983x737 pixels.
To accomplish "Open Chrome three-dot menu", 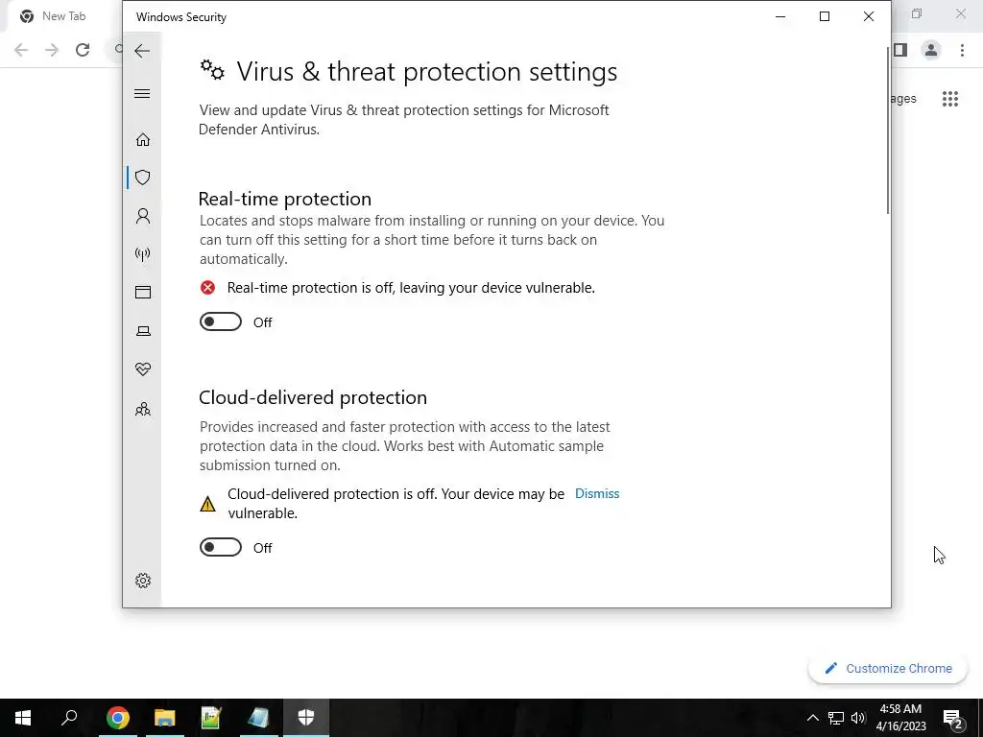I will [962, 50].
